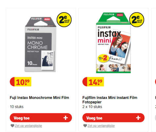Click the 10.99 price tag
Screen dimensions: 156x132
click(21, 82)
